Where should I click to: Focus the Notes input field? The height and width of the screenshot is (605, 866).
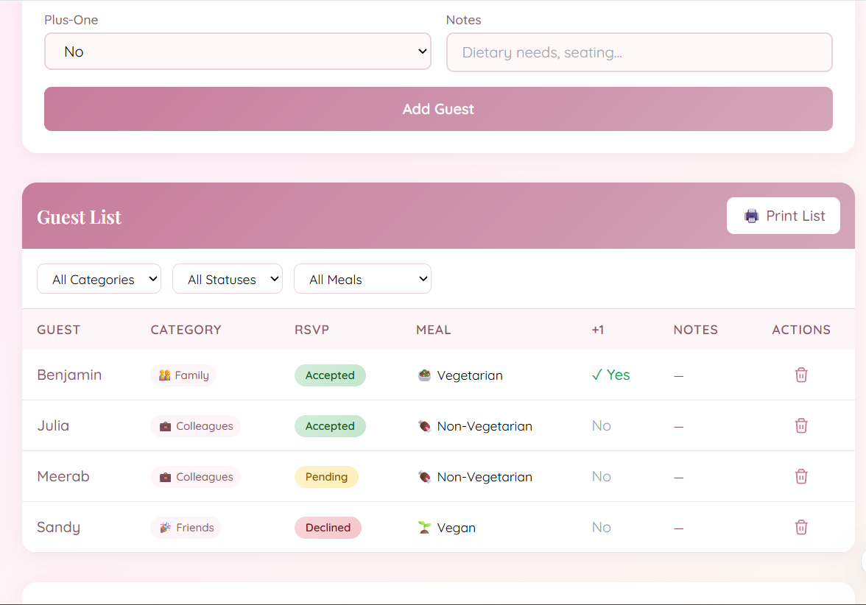point(639,52)
